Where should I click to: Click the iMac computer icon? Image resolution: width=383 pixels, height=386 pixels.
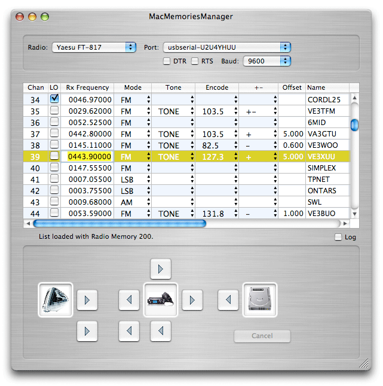click(56, 300)
